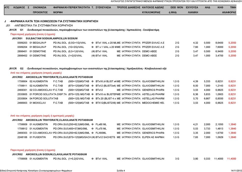Click the (400+57)MG/5ML content cell
Image resolution: width=242 pixels, height=172 pixels.
pos(78,129)
